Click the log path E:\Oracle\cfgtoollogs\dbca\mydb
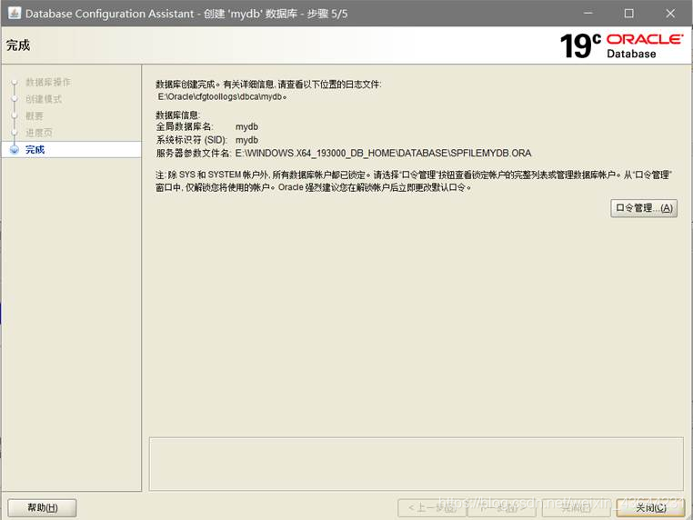 tap(222, 96)
